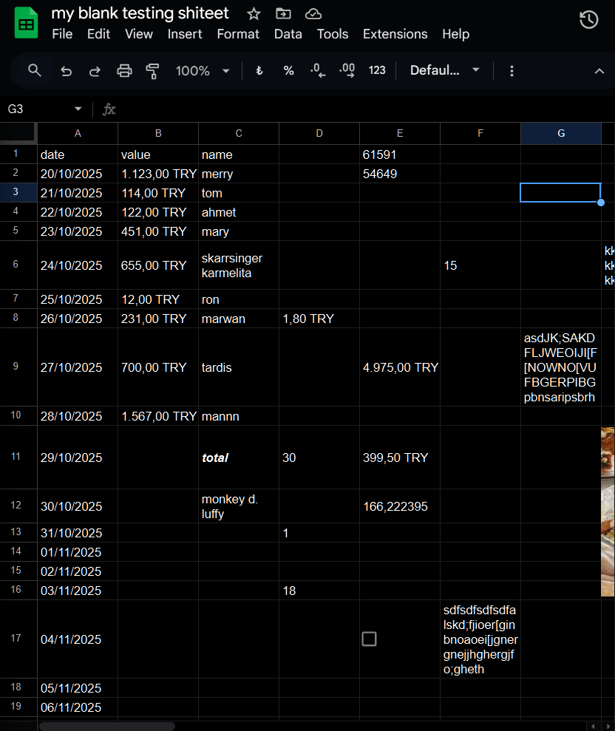
Task: Open the name box dropdown arrow
Action: tap(78, 109)
